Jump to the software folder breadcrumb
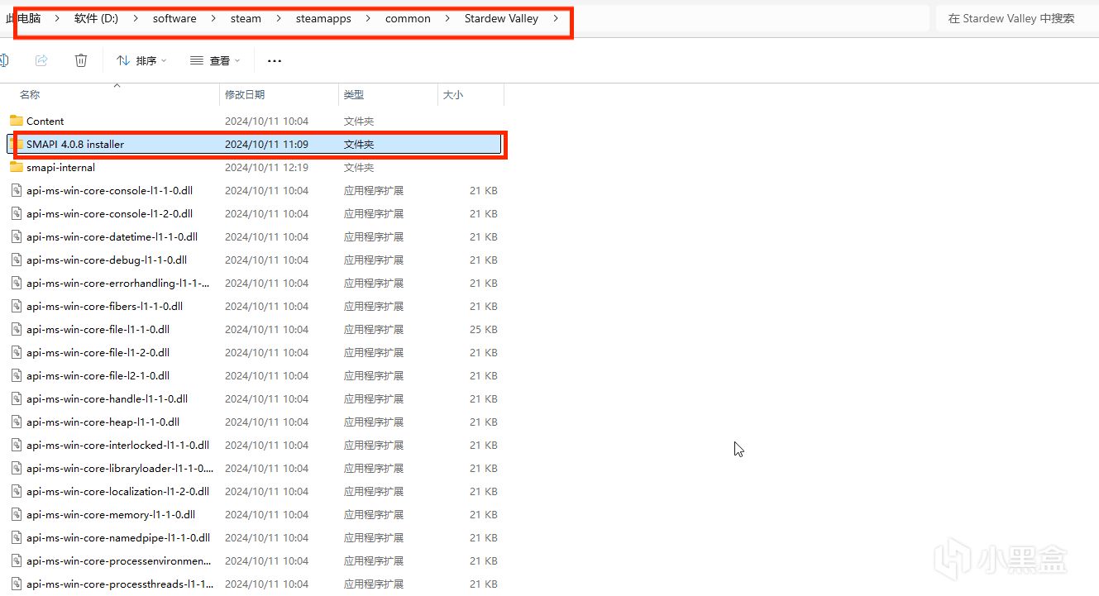1099x596 pixels. coord(174,18)
